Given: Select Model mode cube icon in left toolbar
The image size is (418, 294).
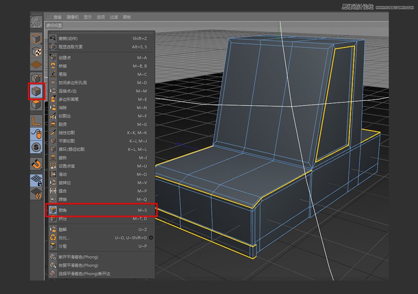Looking at the screenshot, I should 36,38.
